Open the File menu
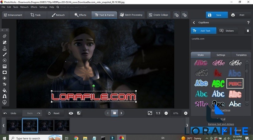 click(x=3, y=7)
